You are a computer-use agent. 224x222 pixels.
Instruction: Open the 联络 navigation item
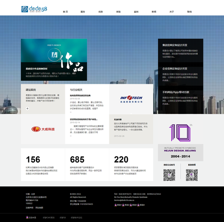[189, 12]
